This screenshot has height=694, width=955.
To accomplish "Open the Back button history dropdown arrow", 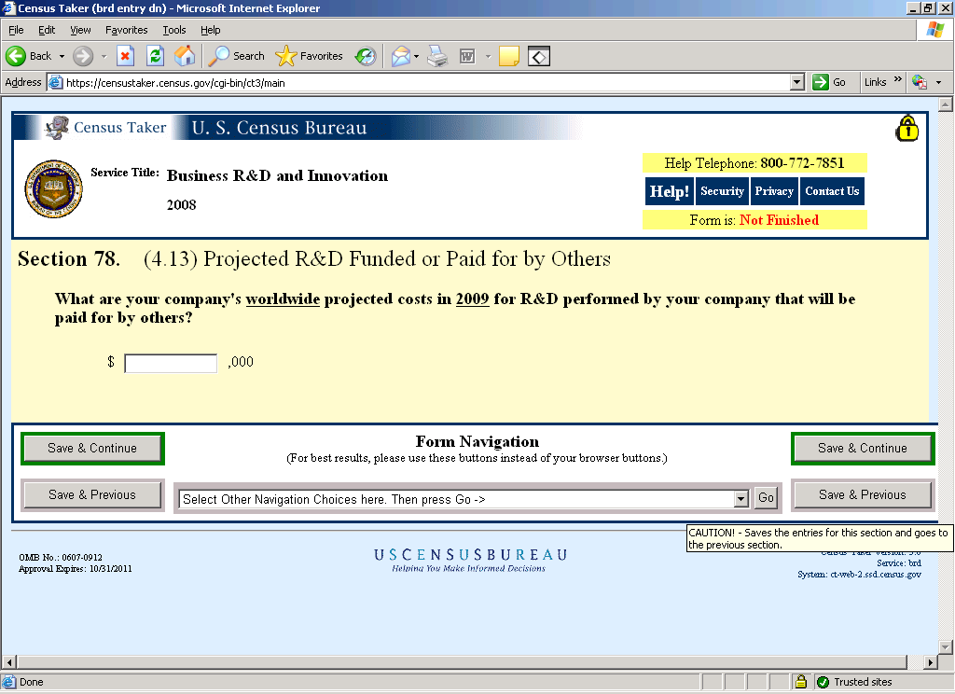I will click(62, 56).
